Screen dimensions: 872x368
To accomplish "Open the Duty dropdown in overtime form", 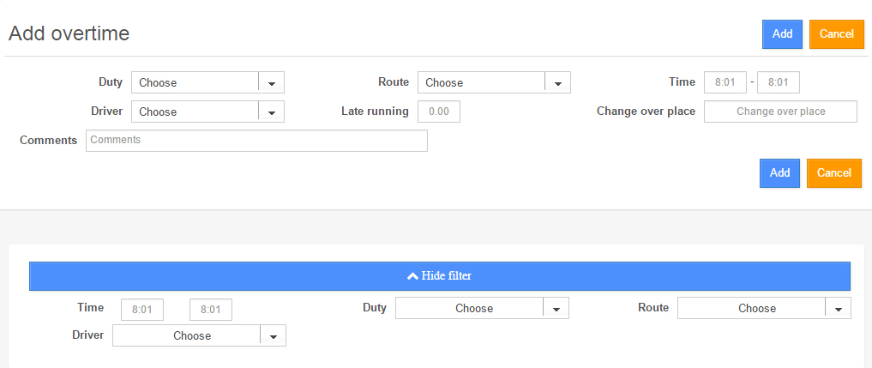I will pos(195,82).
